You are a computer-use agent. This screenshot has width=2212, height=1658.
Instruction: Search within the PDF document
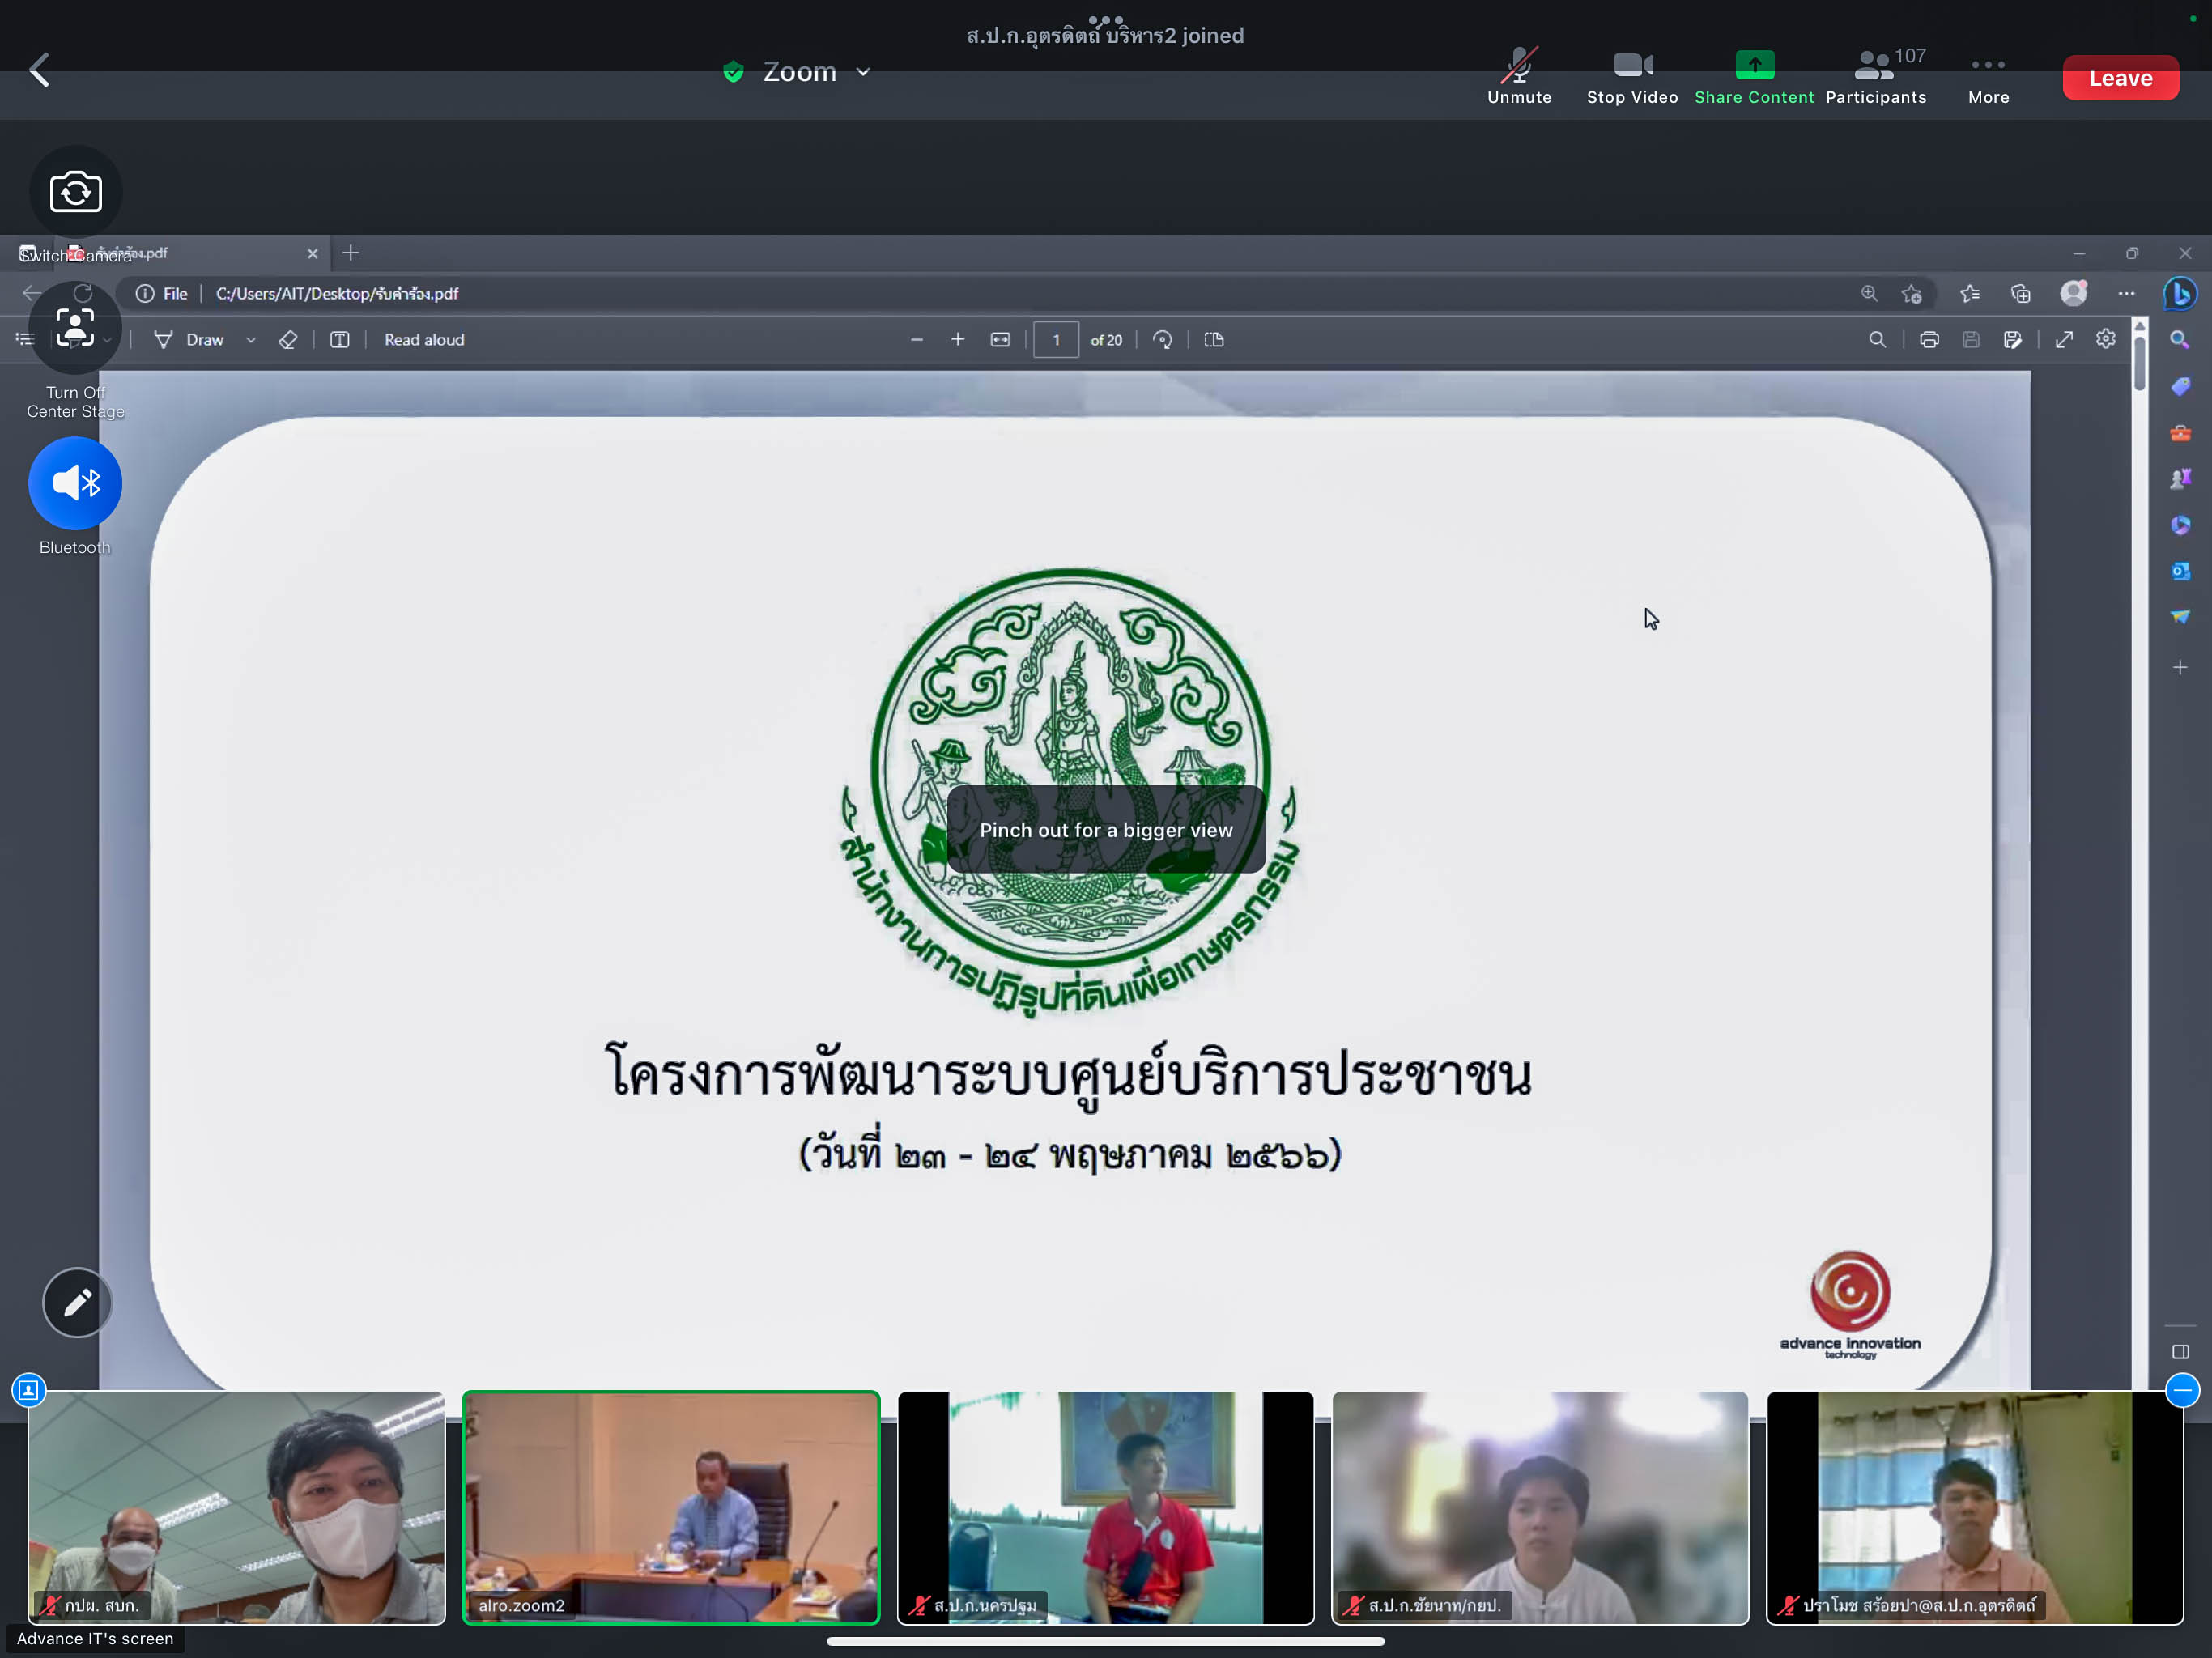1877,340
